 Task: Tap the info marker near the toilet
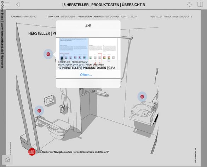coord(39,111)
